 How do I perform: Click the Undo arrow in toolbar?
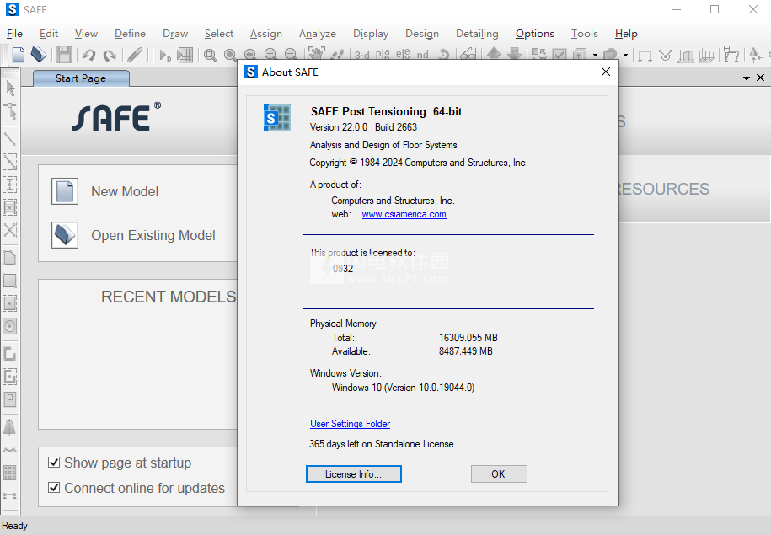pyautogui.click(x=89, y=54)
